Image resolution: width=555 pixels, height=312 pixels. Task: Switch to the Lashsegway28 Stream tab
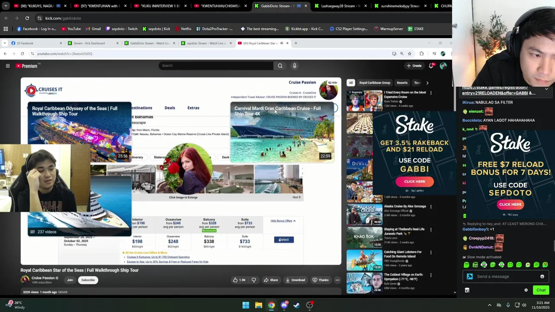pyautogui.click(x=340, y=6)
